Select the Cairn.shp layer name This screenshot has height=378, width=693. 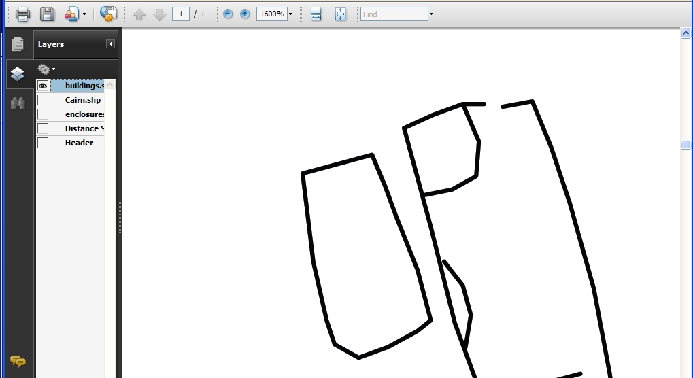pos(83,100)
